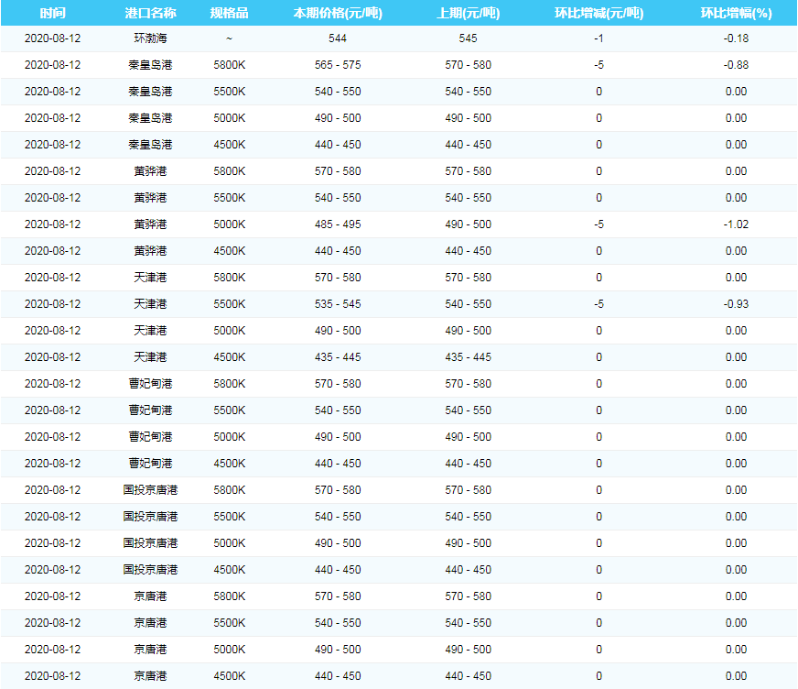Select the 规格品 column header

tap(229, 14)
